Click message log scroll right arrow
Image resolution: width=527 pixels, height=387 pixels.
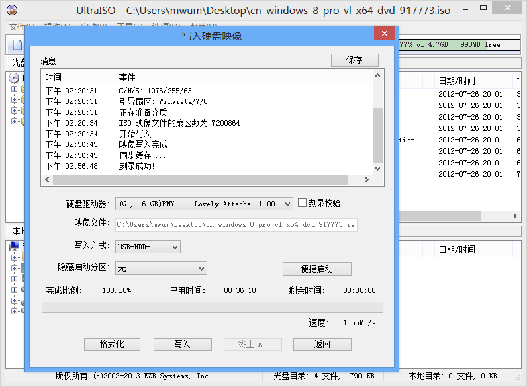367,180
